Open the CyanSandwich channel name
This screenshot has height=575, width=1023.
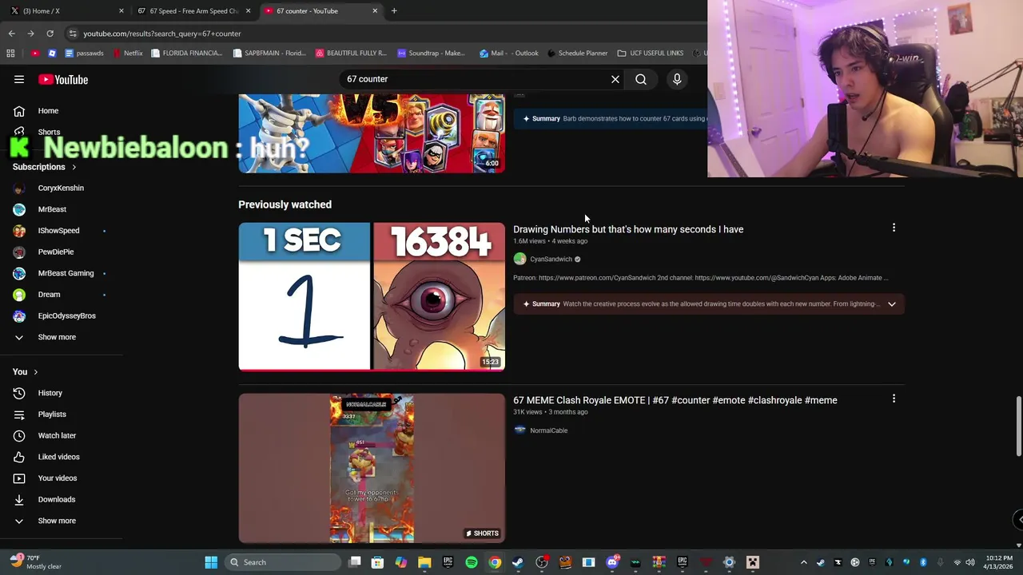[551, 259]
